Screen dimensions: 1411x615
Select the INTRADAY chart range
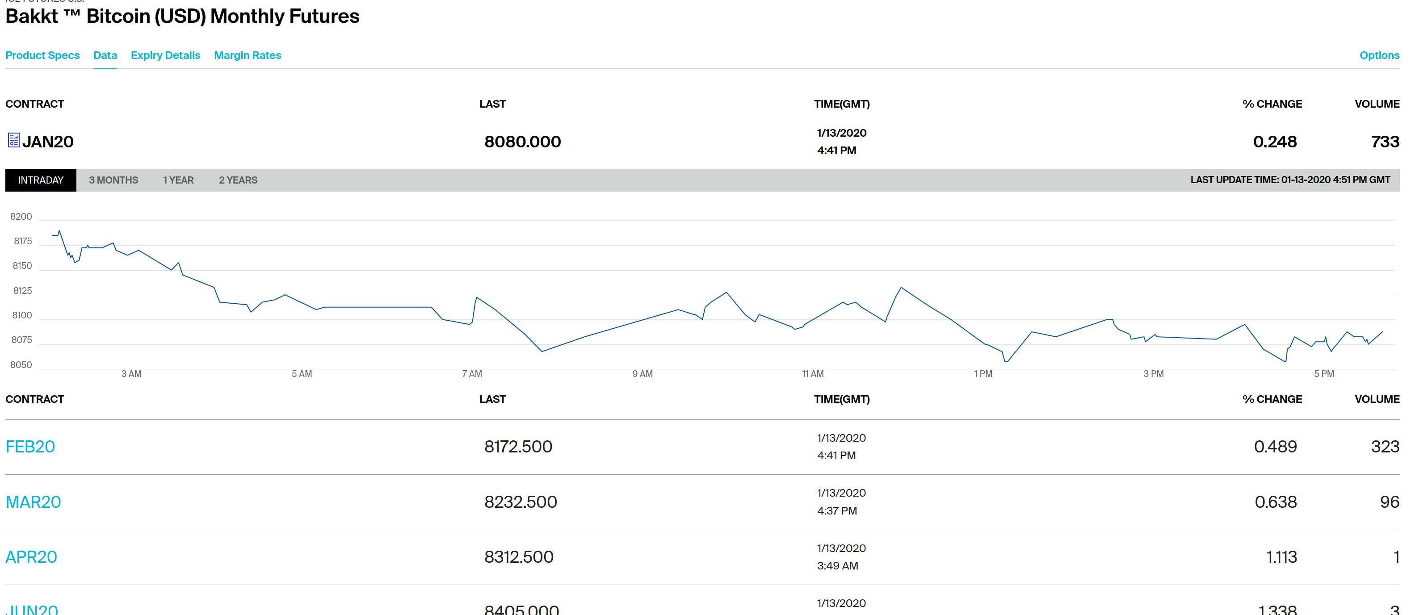click(x=41, y=180)
